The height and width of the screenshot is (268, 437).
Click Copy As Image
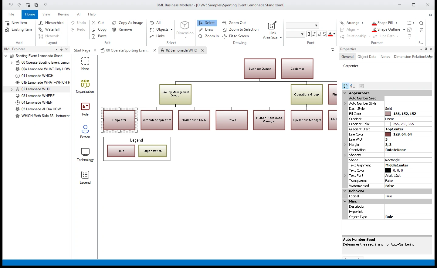click(128, 23)
